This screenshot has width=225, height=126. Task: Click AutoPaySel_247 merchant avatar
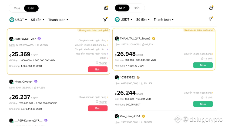point(11,39)
